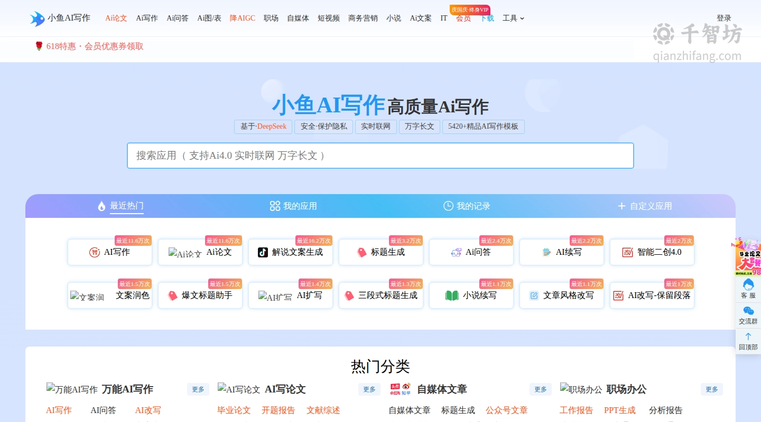
Task: Click the 开题报告 category link
Action: point(279,410)
